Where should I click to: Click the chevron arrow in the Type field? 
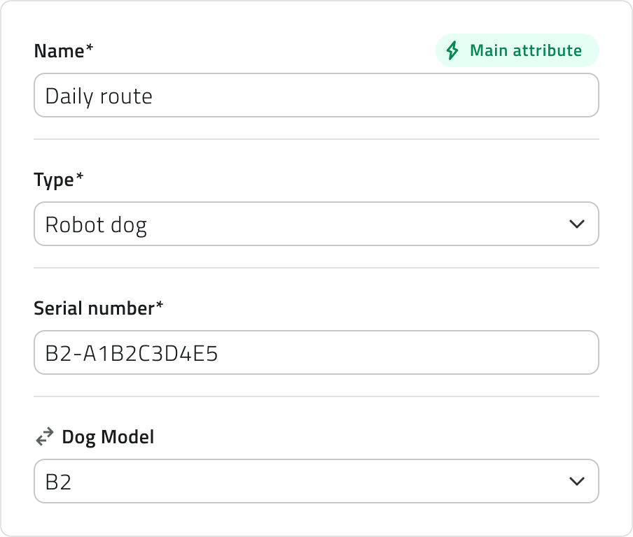[x=576, y=224]
